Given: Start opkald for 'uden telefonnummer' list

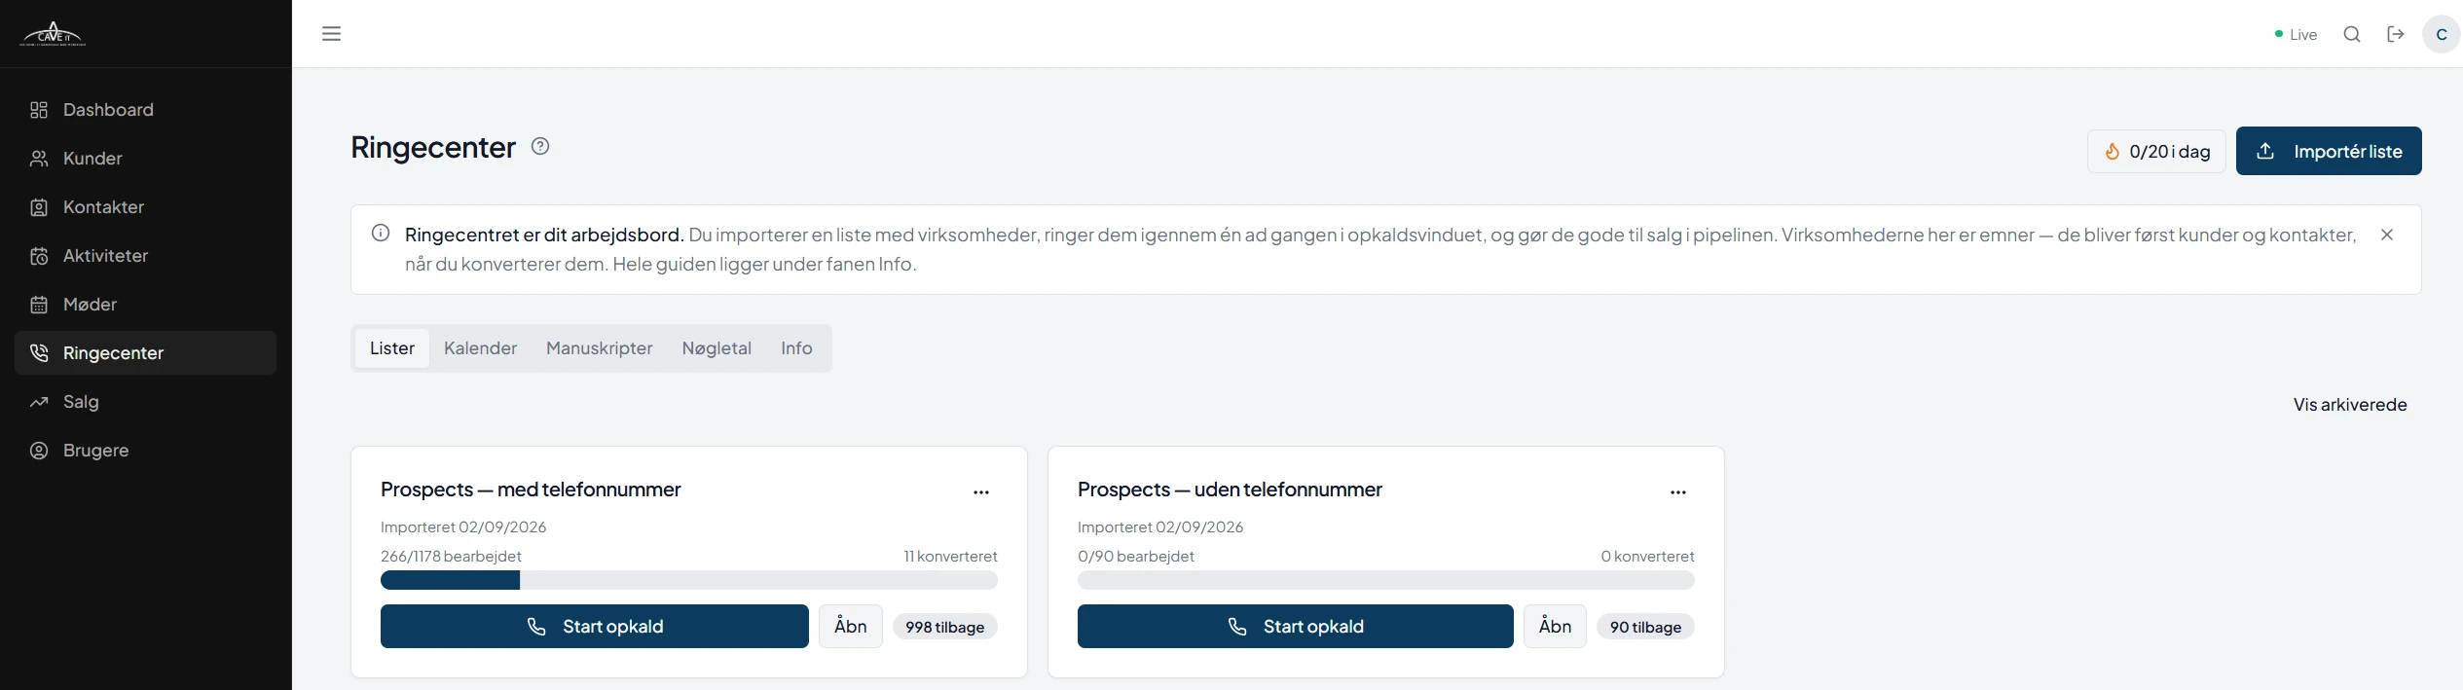Looking at the screenshot, I should point(1296,627).
